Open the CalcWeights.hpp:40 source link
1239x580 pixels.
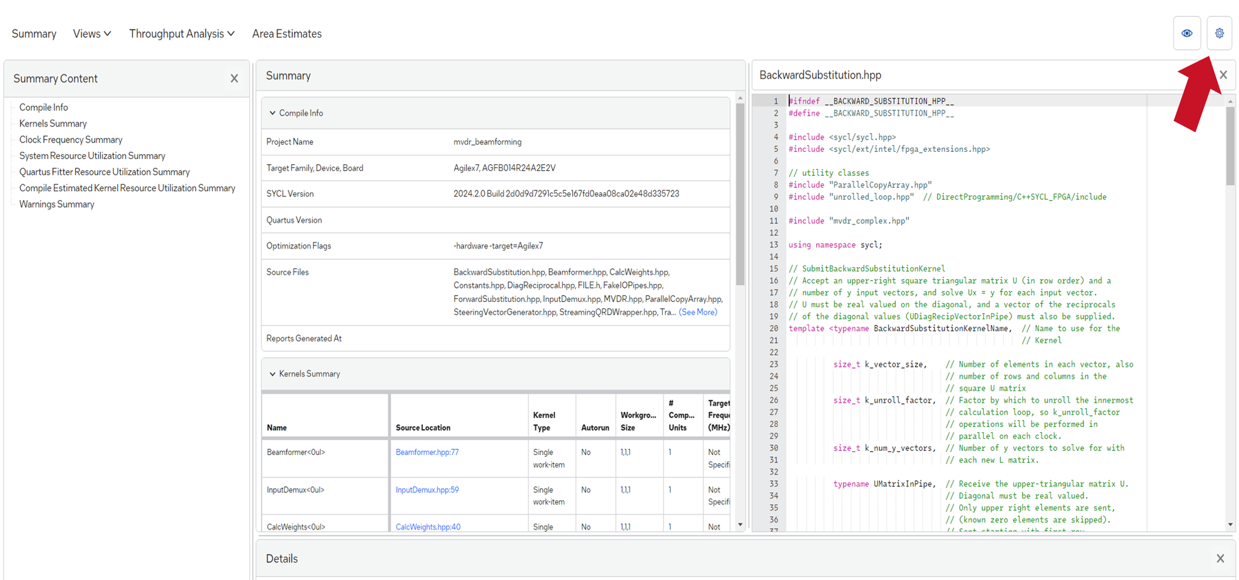point(428,527)
